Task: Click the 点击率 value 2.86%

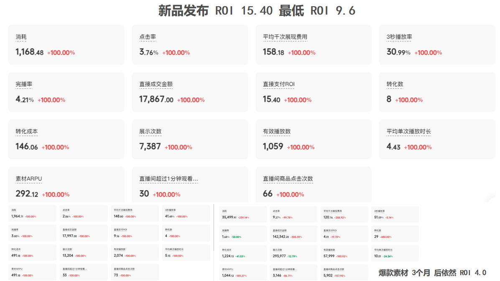Action: coord(66,216)
